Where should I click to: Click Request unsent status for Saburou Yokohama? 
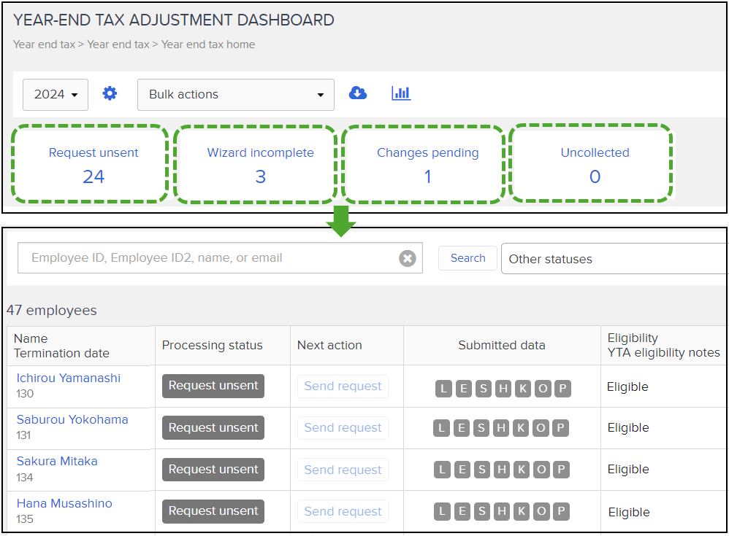coord(213,428)
